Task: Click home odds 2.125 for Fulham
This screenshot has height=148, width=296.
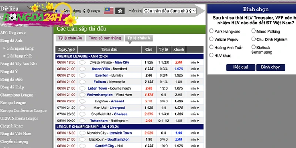Action: coord(149,82)
